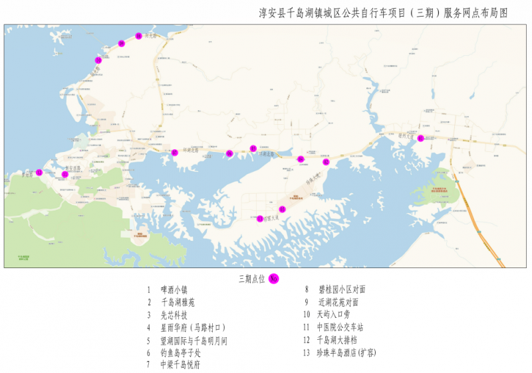
Task: Click the magenta No legend symbol
Action: tap(273, 278)
